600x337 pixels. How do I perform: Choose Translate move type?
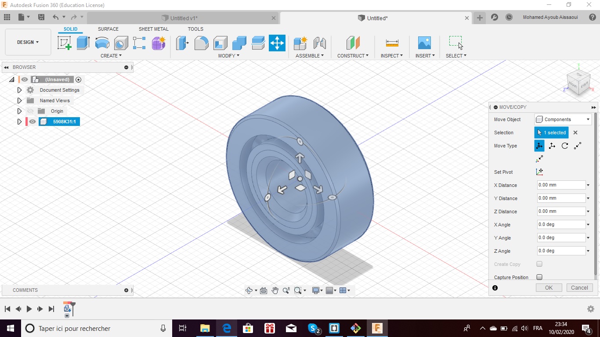[552, 146]
